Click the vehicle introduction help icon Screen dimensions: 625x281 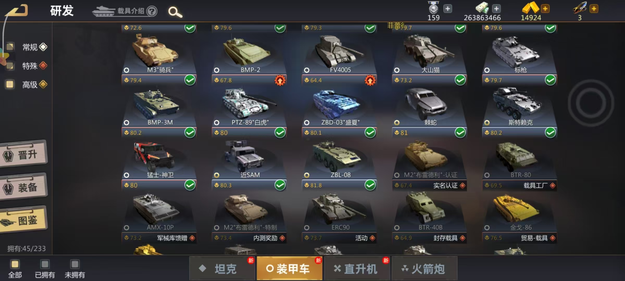152,11
